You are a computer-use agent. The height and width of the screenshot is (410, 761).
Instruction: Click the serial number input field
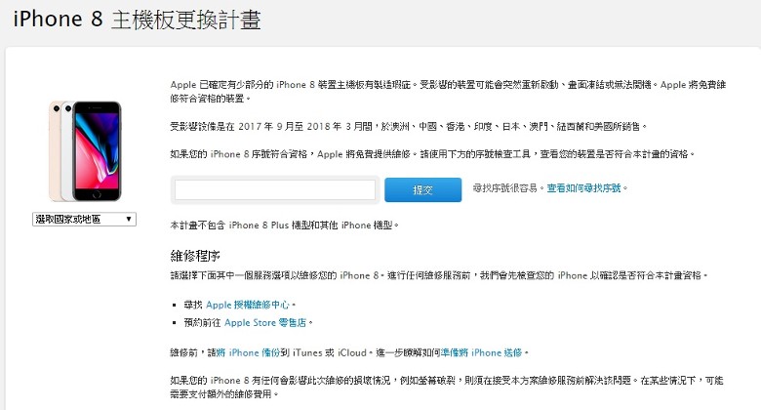[x=275, y=189]
